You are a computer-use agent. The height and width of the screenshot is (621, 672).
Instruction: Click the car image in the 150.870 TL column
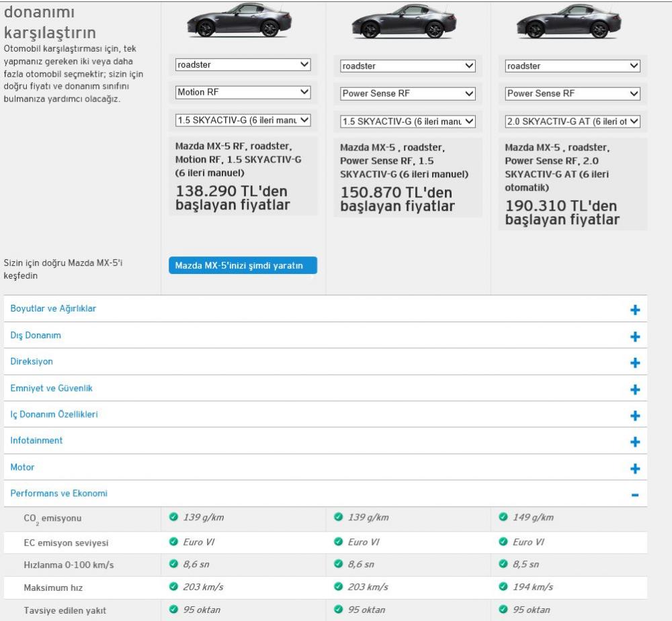click(404, 21)
